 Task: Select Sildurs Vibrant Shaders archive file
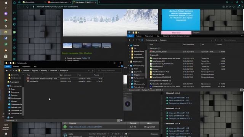pos(64,79)
